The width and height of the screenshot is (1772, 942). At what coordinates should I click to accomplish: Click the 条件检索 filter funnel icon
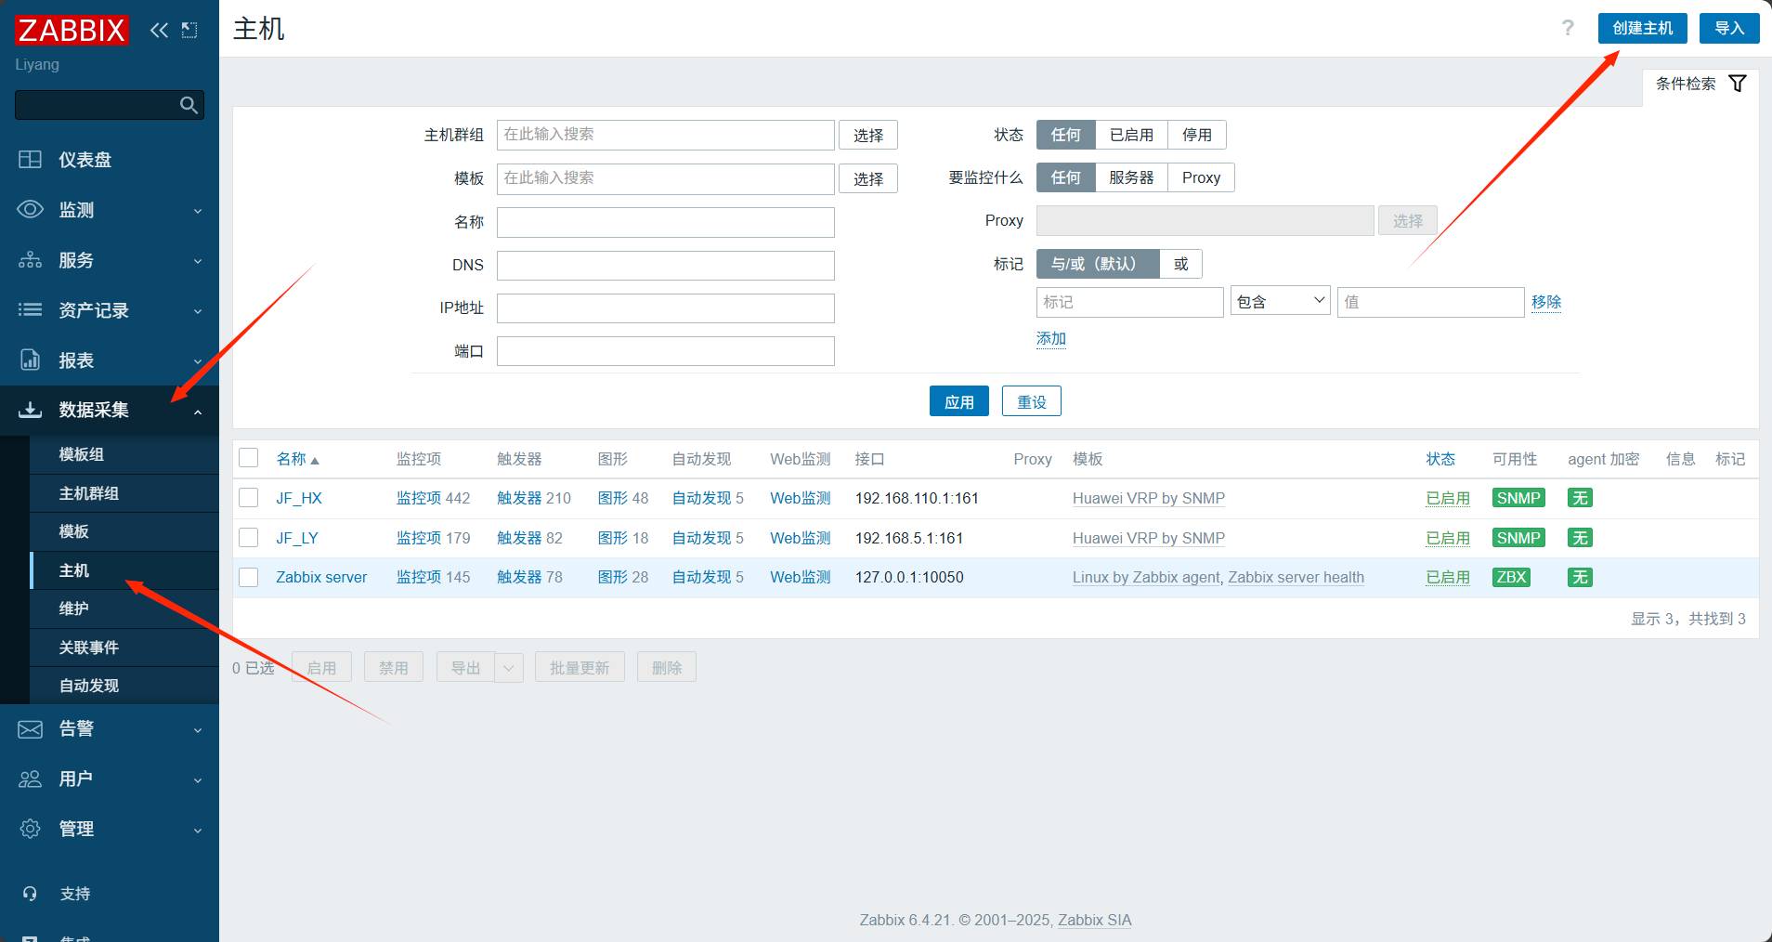tap(1737, 84)
